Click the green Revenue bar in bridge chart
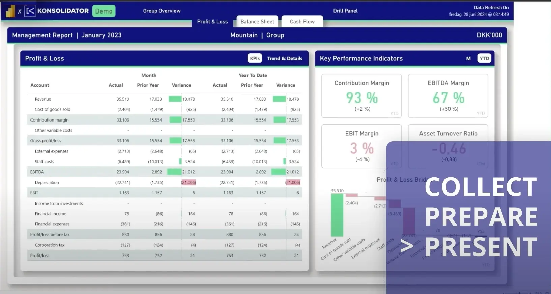 click(337, 215)
